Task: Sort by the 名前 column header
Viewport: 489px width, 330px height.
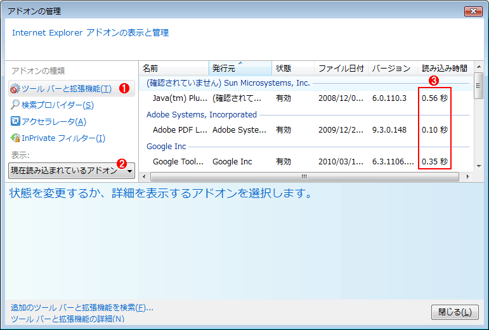Action: [x=174, y=68]
